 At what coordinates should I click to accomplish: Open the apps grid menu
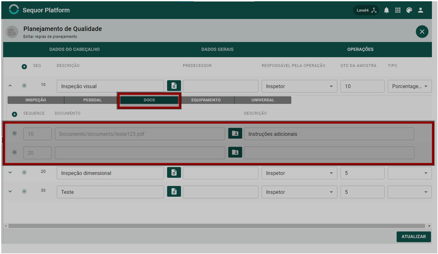click(398, 10)
